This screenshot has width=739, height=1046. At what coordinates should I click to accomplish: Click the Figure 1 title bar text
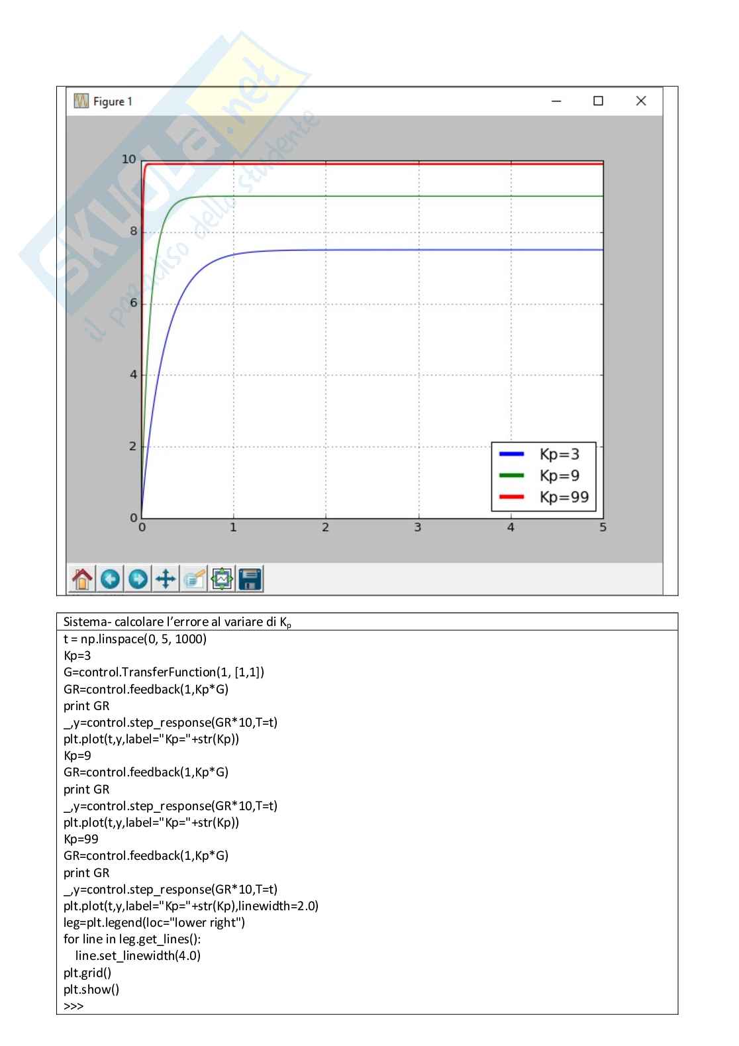coord(113,101)
